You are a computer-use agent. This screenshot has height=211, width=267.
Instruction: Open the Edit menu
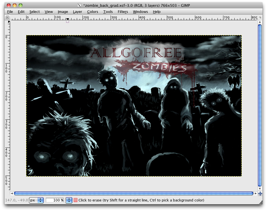[21, 12]
